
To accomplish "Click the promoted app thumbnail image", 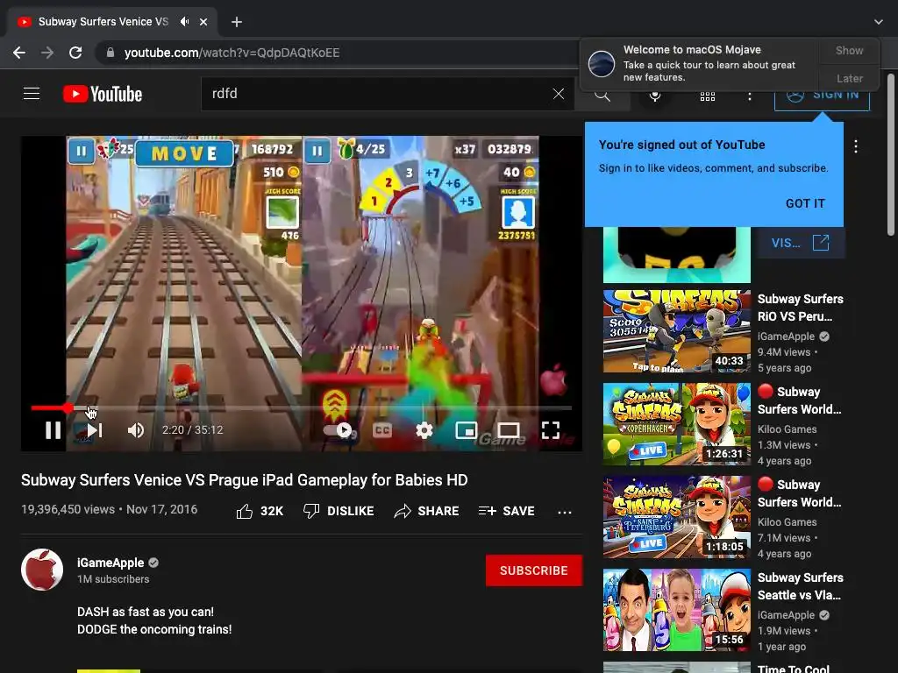I will 676,255.
